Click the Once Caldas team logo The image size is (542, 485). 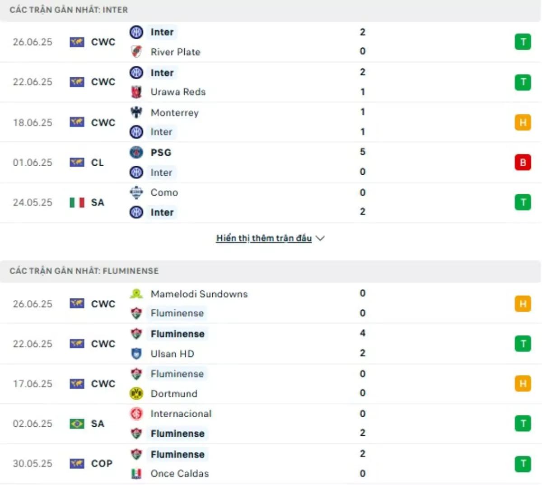click(x=136, y=473)
